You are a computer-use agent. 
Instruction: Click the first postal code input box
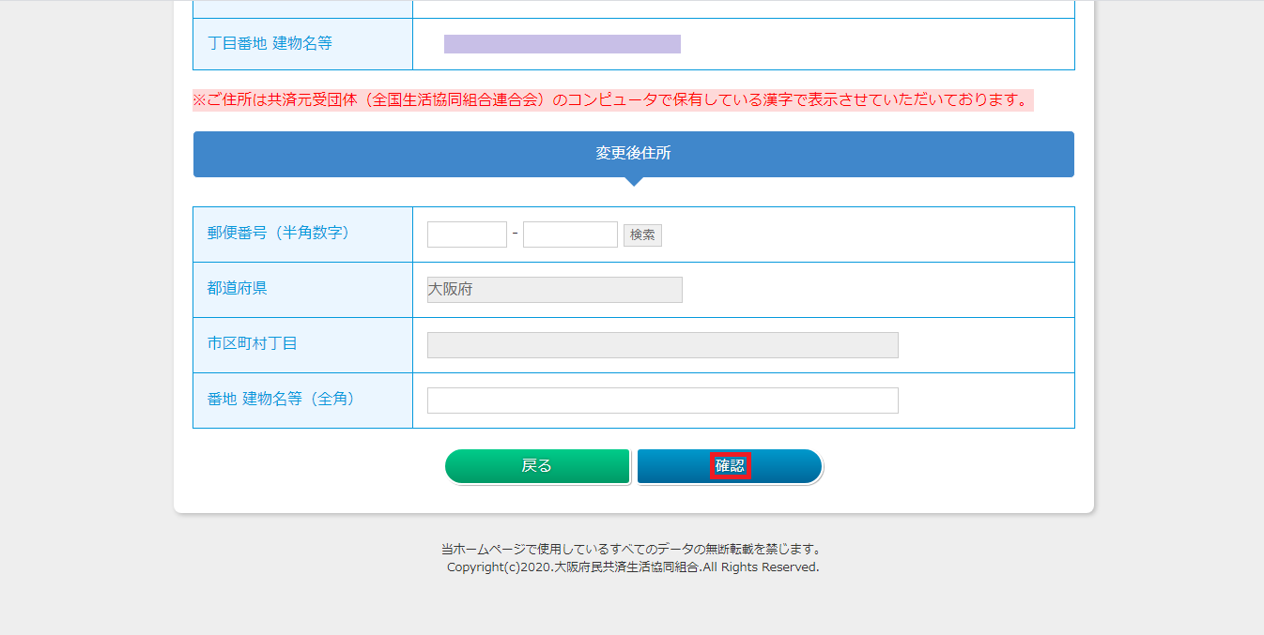coord(467,234)
